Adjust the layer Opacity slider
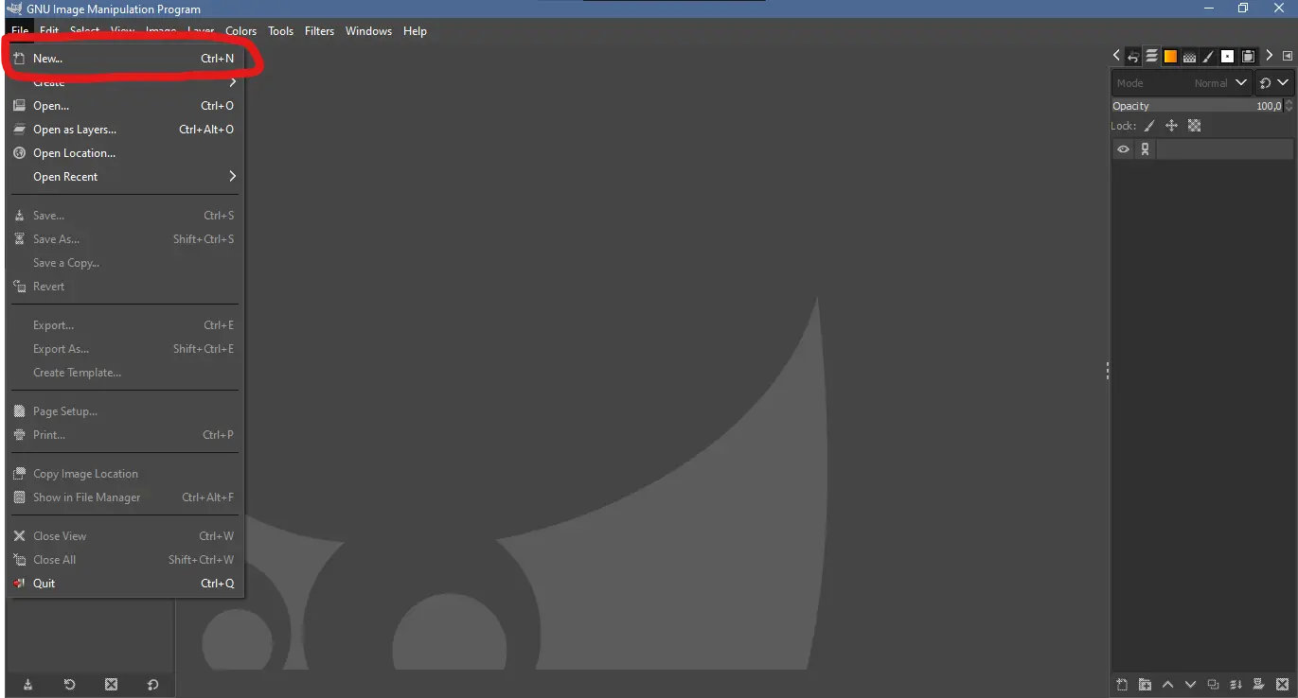The width and height of the screenshot is (1298, 698). coord(1198,106)
